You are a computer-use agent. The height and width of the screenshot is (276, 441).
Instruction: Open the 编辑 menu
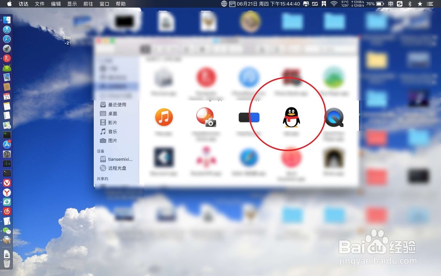[x=56, y=4]
